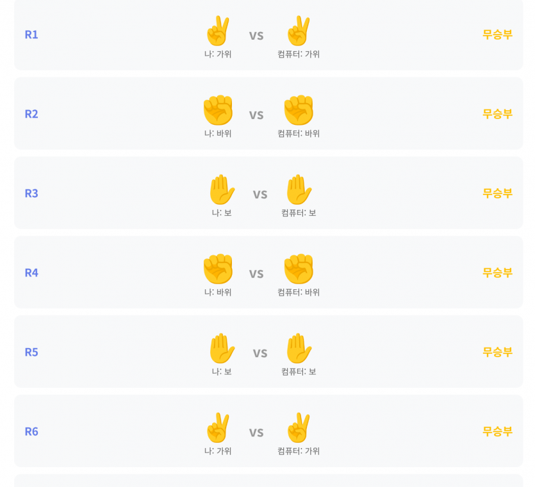535x487 pixels.
Task: Click my rock fist emoji in round R4
Action: pyautogui.click(x=218, y=269)
